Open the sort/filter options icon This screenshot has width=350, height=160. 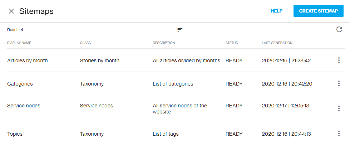point(180,29)
